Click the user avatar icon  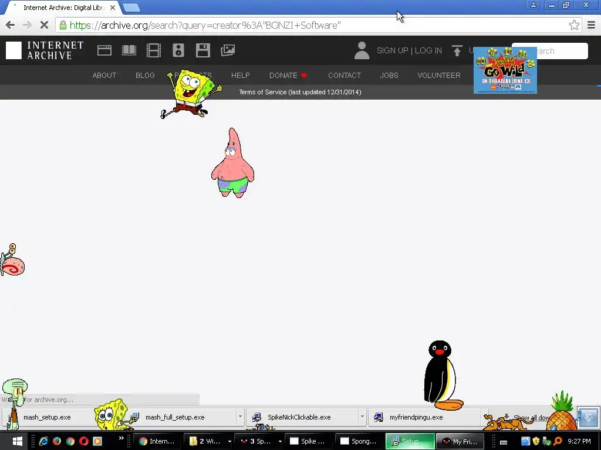362,50
